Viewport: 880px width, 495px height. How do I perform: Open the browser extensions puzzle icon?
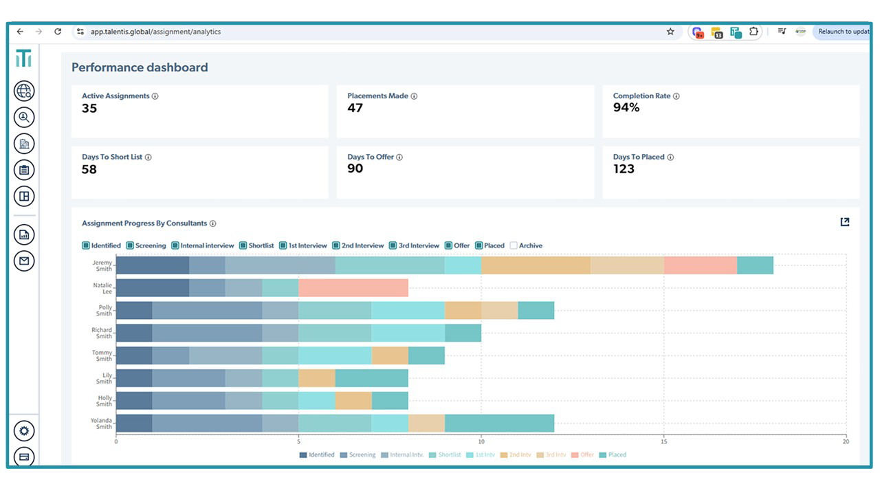pyautogui.click(x=753, y=32)
